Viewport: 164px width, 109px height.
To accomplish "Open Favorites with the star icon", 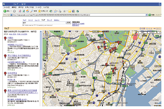I will coord(39,11).
